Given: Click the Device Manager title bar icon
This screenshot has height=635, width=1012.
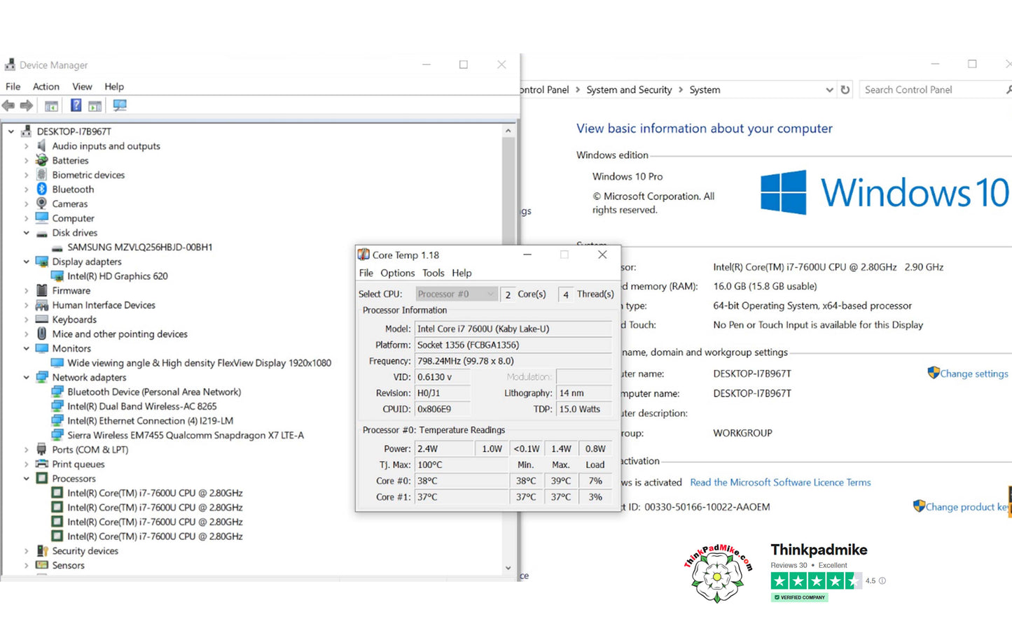Looking at the screenshot, I should point(10,65).
